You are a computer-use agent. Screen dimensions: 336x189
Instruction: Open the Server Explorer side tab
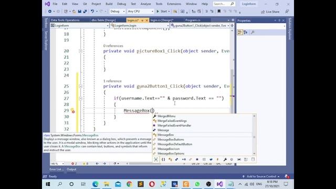click(x=46, y=40)
